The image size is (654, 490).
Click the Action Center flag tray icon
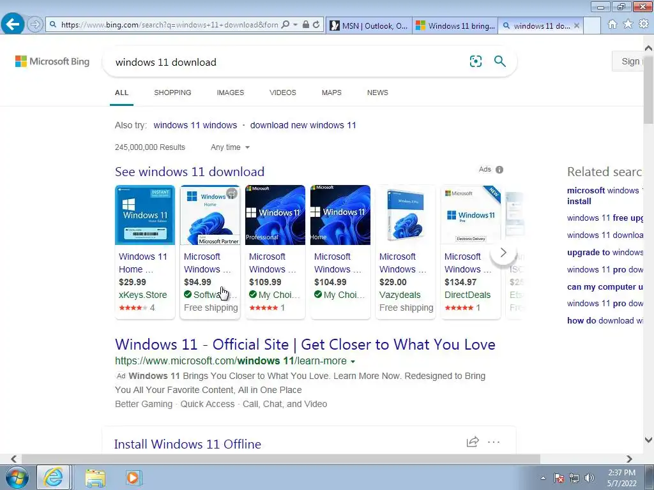[x=559, y=478]
